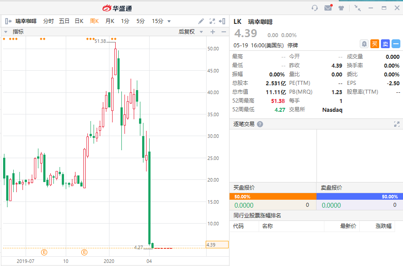Open the skin theme shirt icon
This screenshot has height=266, width=403.
[x=341, y=8]
